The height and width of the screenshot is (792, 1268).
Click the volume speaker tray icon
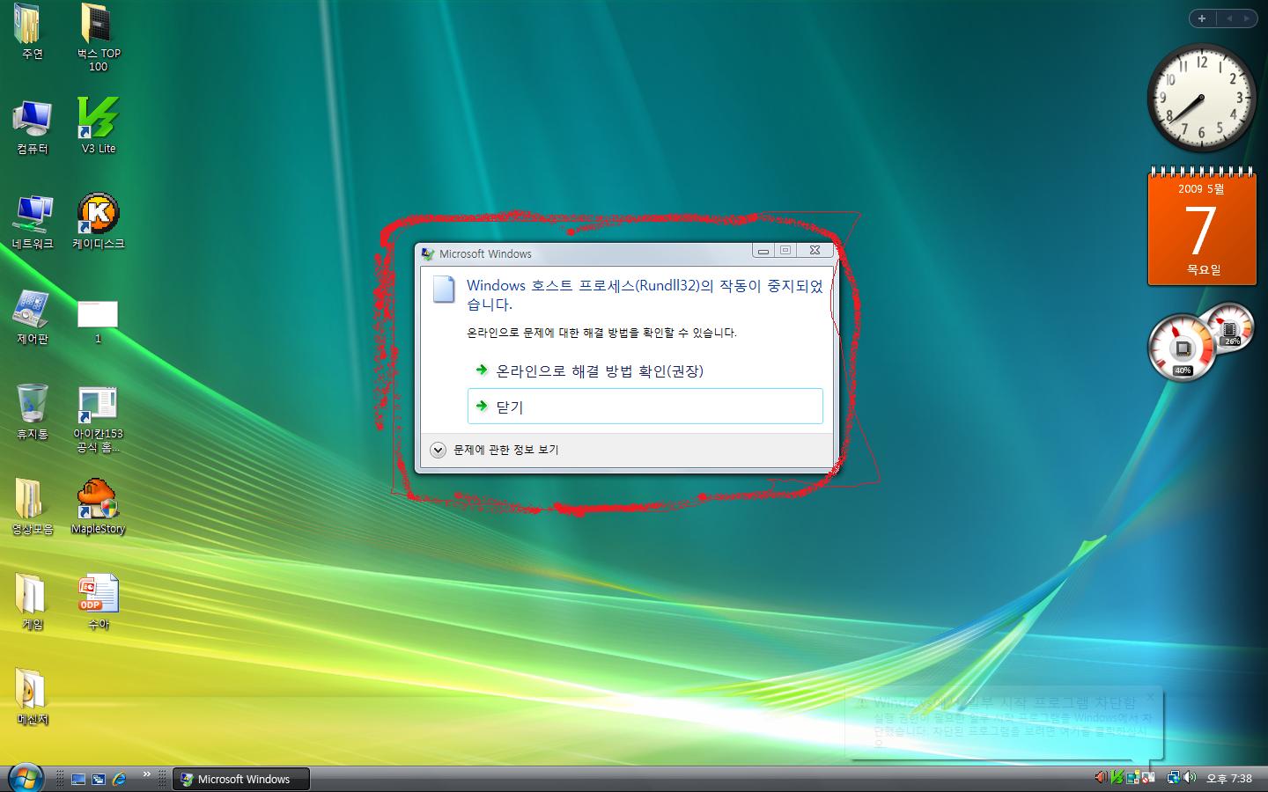[1190, 777]
